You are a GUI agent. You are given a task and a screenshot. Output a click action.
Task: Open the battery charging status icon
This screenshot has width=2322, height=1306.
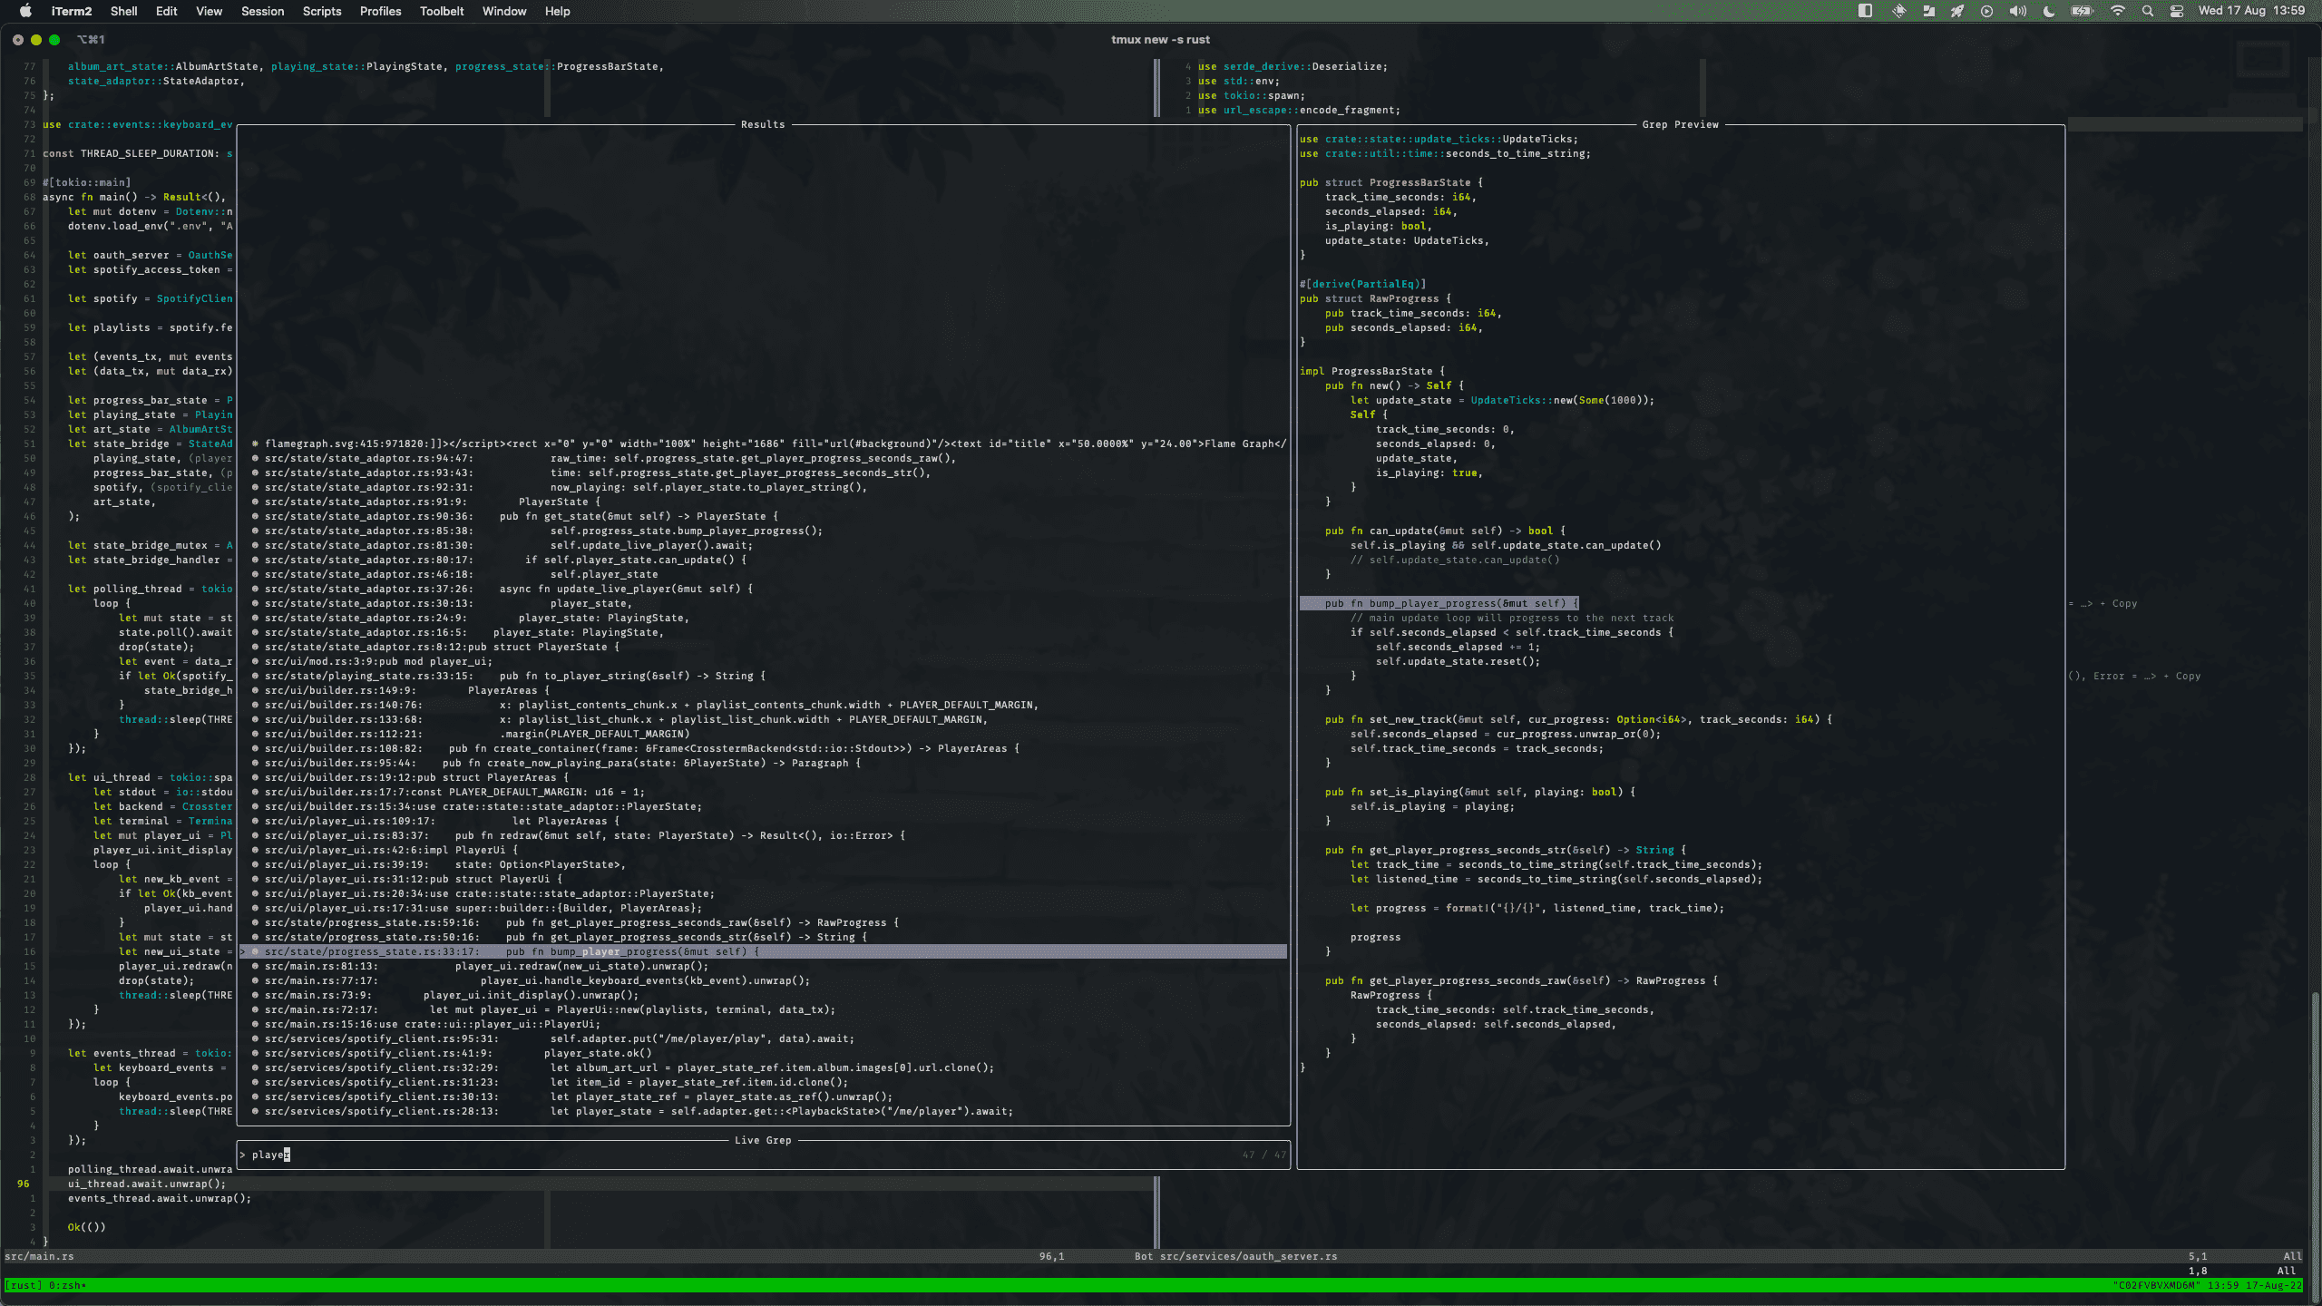pos(2081,11)
